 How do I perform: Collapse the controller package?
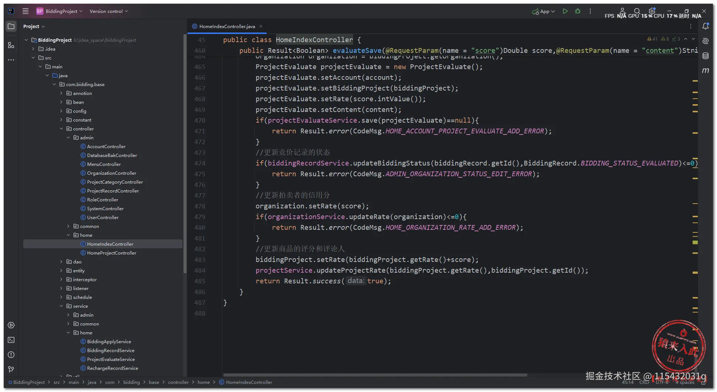(x=61, y=129)
